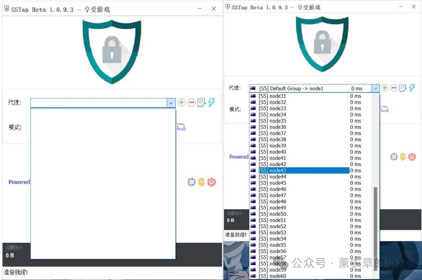Click the red remove proxy icon in right window

pyautogui.click(x=394, y=88)
